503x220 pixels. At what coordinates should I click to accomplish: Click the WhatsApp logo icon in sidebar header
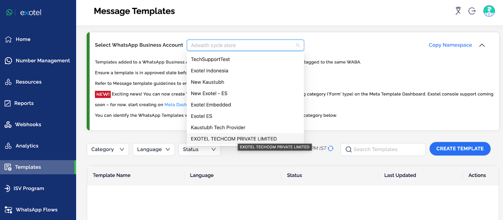[9, 12]
